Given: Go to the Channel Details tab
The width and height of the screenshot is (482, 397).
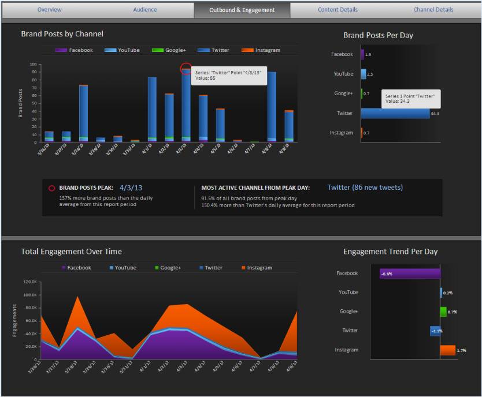Looking at the screenshot, I should (433, 10).
